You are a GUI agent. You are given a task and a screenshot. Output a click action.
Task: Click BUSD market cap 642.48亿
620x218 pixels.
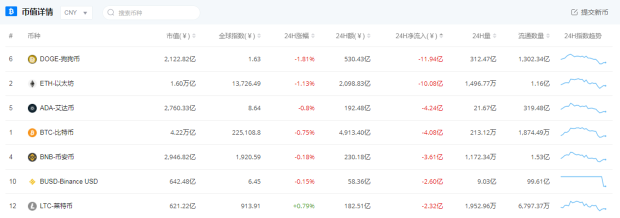tap(183, 181)
